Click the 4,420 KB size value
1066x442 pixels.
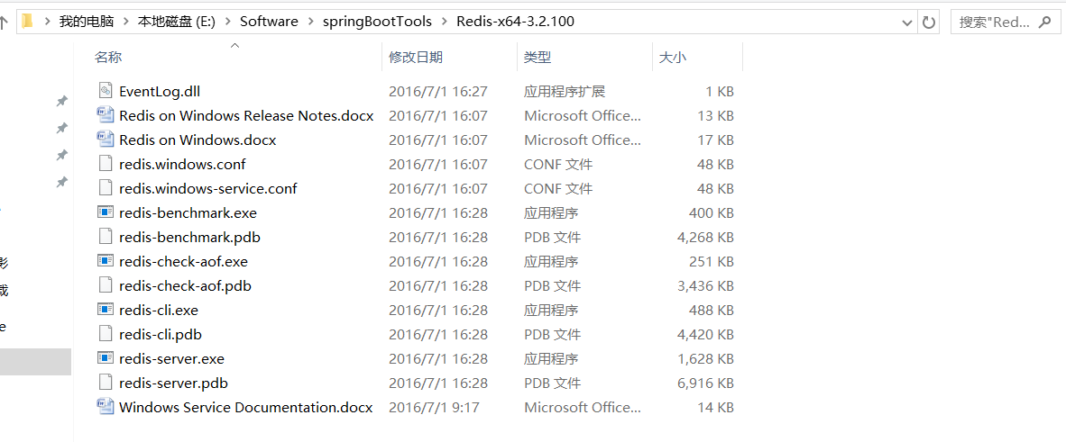[x=705, y=335]
